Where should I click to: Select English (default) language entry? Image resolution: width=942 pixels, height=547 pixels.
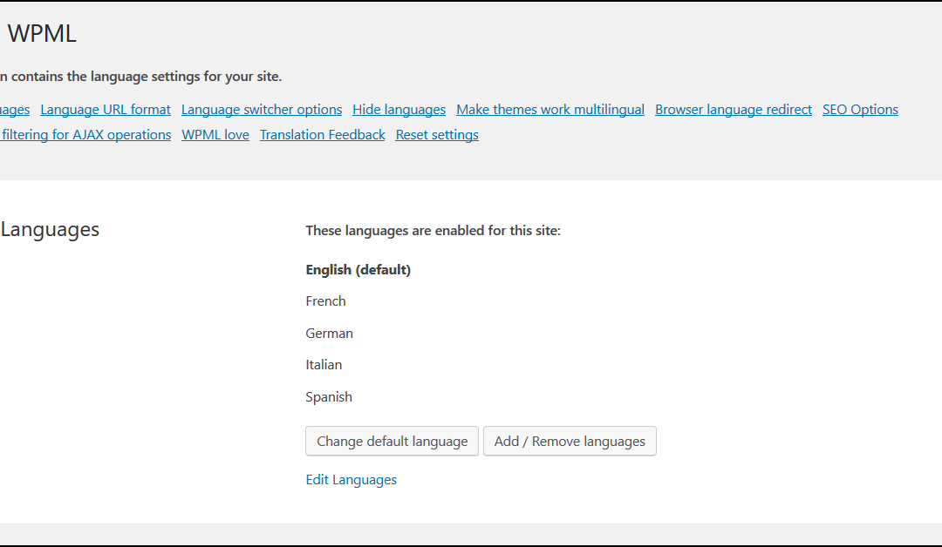click(x=358, y=270)
